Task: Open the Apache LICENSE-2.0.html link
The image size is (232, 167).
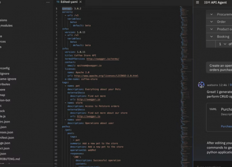Action: (x=106, y=76)
